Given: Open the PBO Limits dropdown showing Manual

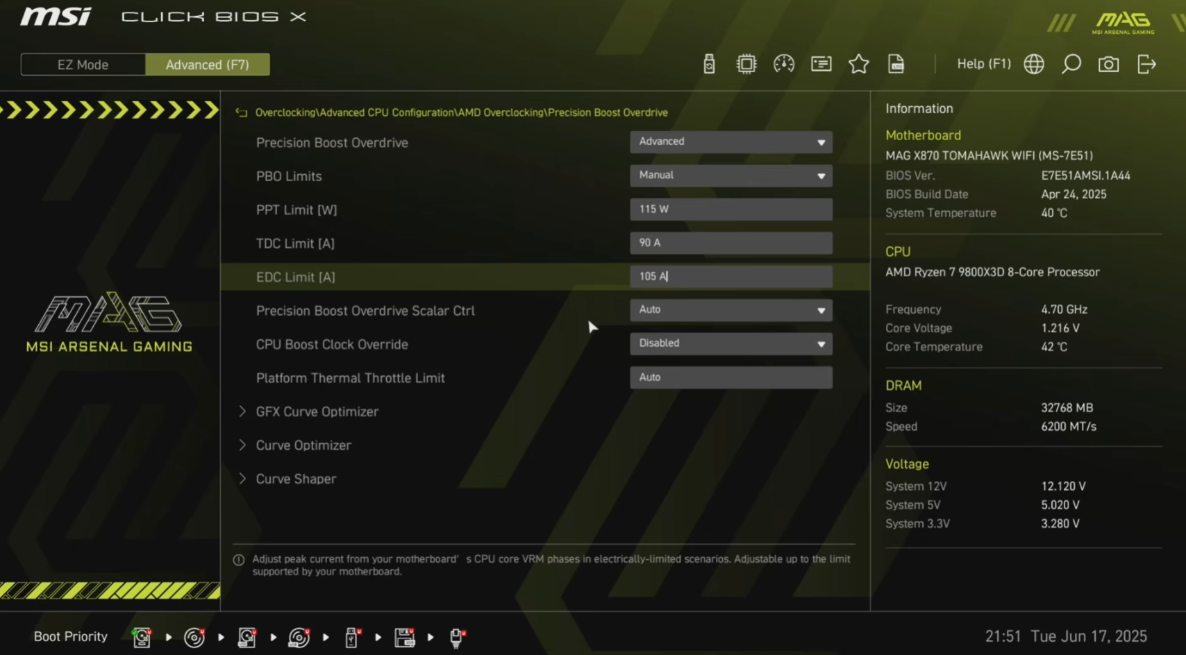Looking at the screenshot, I should pos(731,176).
